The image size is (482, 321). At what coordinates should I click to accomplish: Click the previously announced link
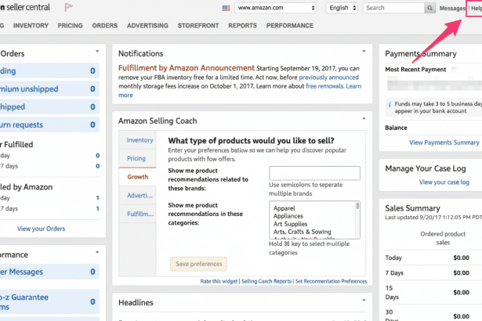click(x=328, y=78)
